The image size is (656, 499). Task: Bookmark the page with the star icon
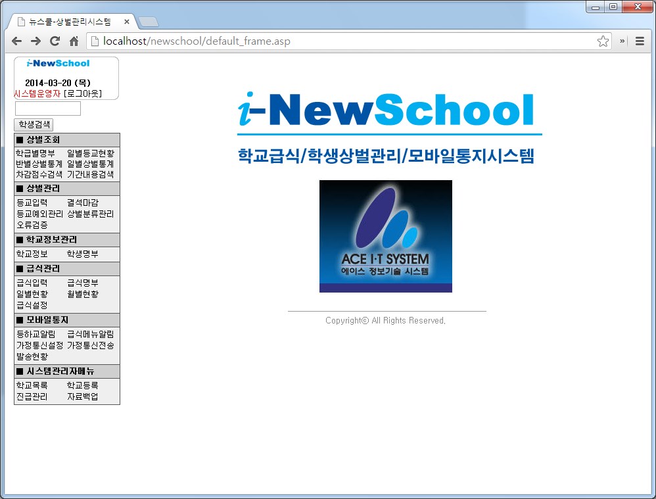click(602, 41)
